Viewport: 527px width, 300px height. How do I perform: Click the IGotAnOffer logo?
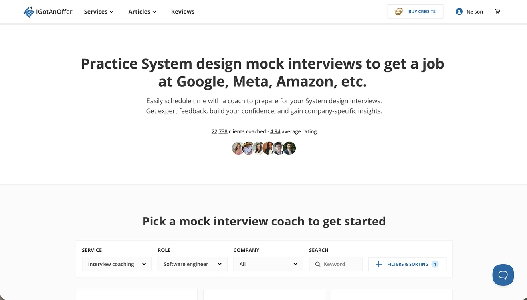[48, 12]
